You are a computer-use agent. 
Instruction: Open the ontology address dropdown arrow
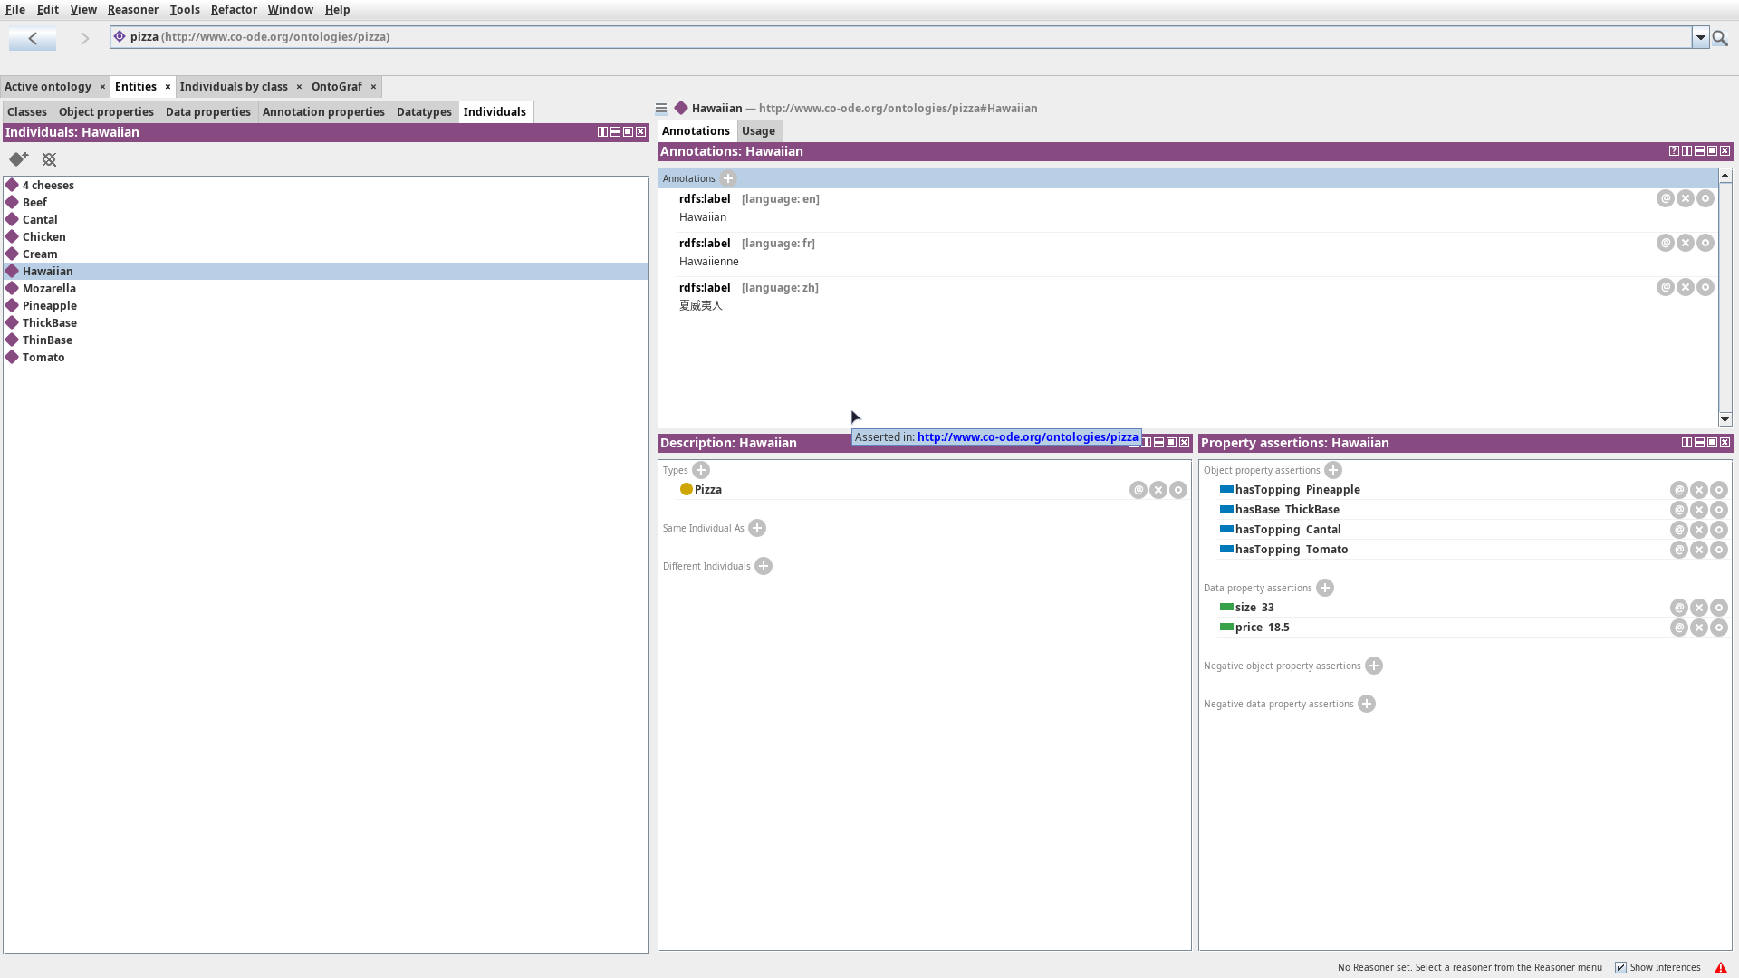[x=1701, y=38]
